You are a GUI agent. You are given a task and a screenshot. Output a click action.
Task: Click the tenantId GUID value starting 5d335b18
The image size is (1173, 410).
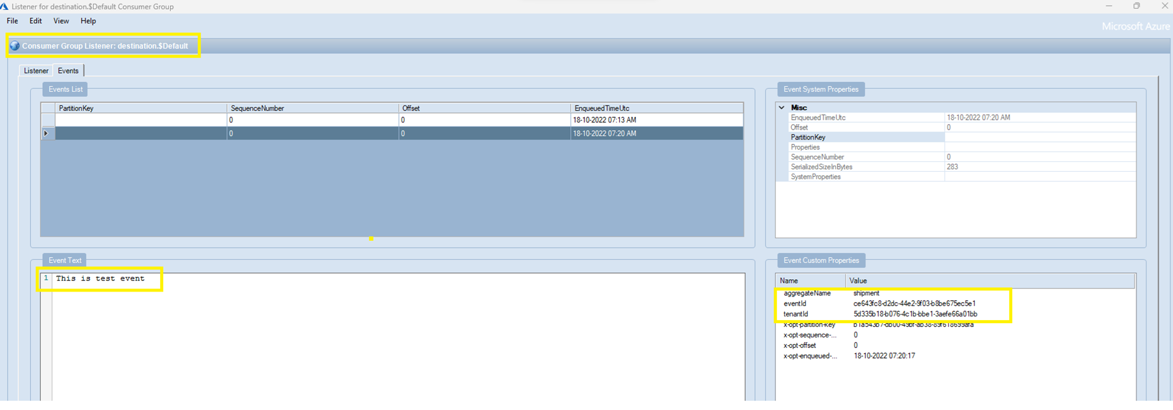click(915, 314)
